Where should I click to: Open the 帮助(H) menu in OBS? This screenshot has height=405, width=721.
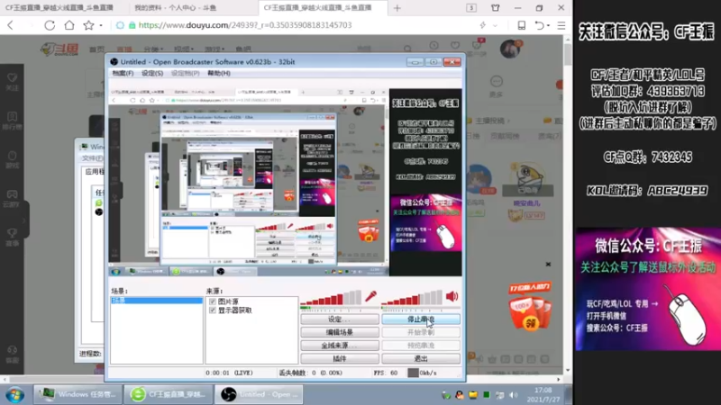pos(219,73)
